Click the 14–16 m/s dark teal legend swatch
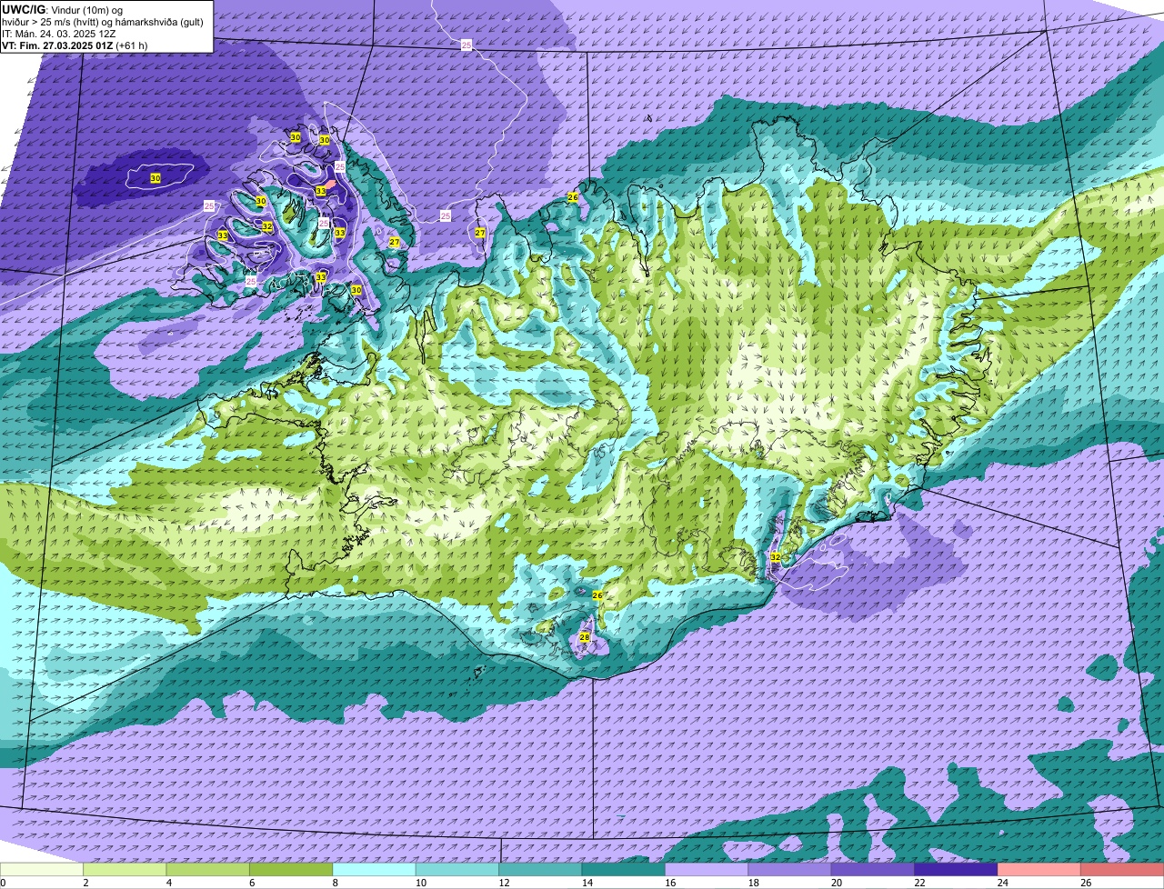The width and height of the screenshot is (1164, 889). pos(623,869)
